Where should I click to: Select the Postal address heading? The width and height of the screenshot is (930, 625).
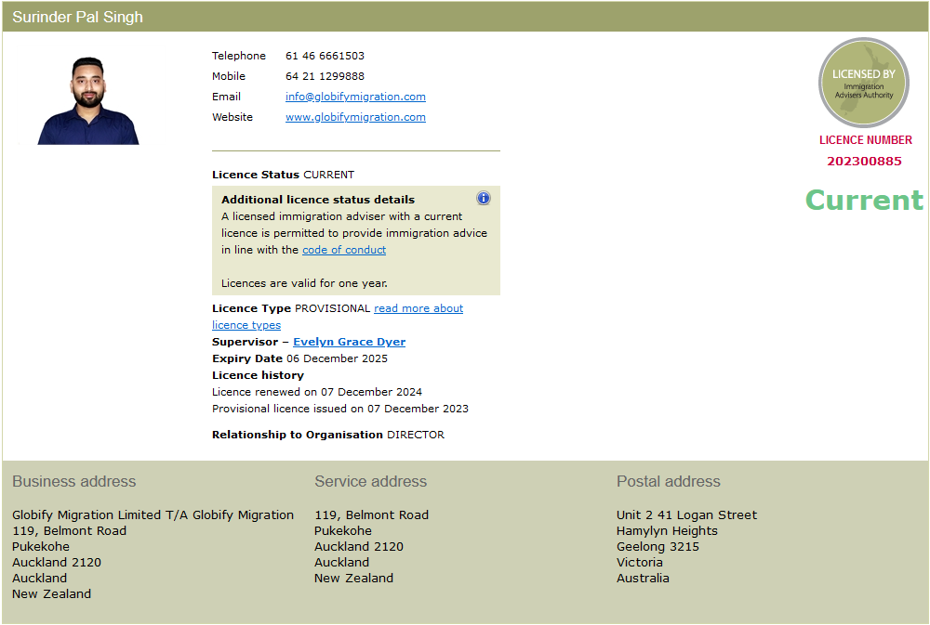pos(668,481)
